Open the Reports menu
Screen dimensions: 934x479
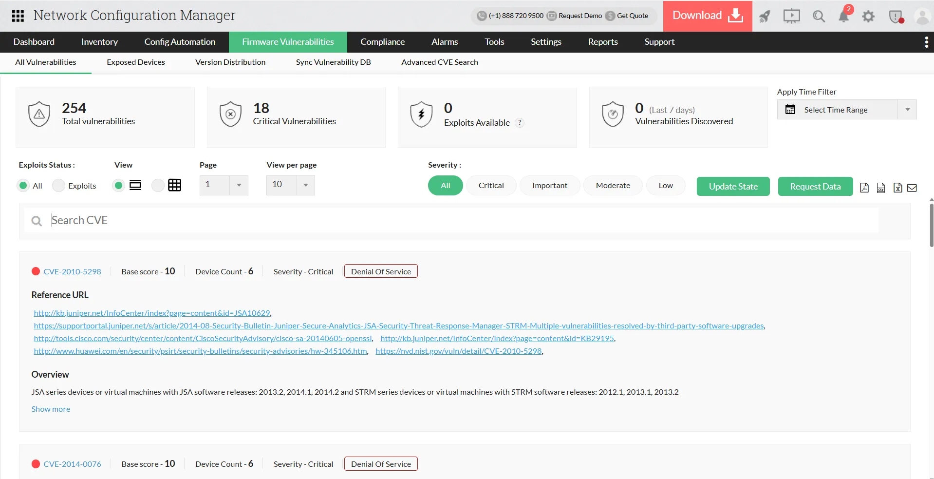point(603,42)
